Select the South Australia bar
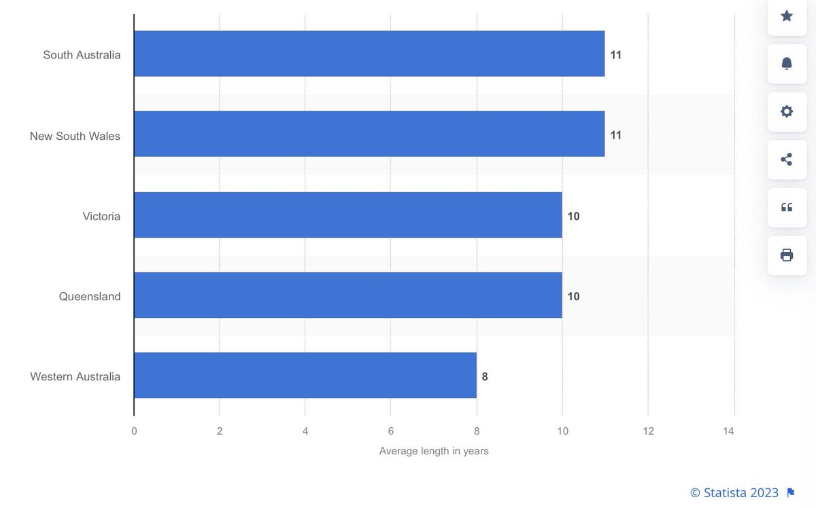Image resolution: width=816 pixels, height=508 pixels. click(x=369, y=54)
